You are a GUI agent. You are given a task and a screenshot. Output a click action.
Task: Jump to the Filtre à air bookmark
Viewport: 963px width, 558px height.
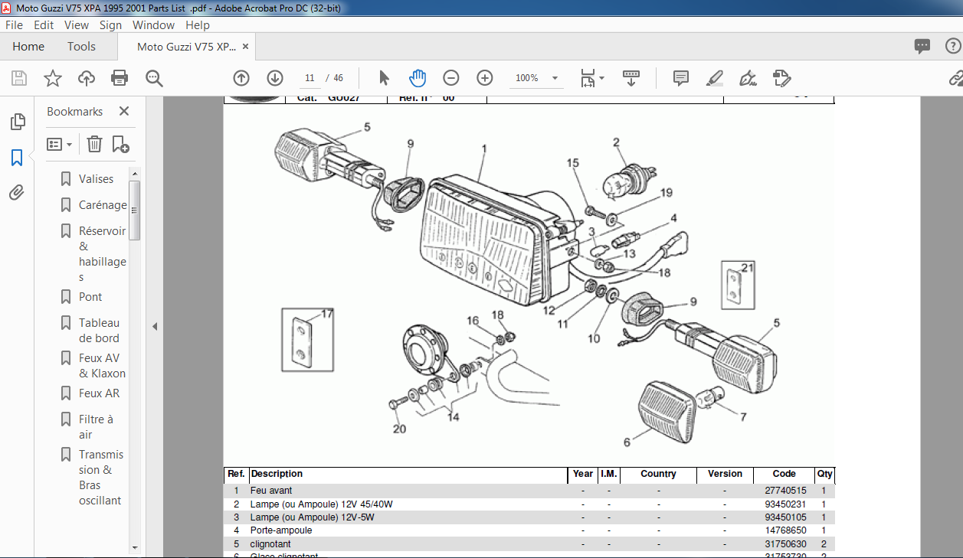click(x=96, y=427)
